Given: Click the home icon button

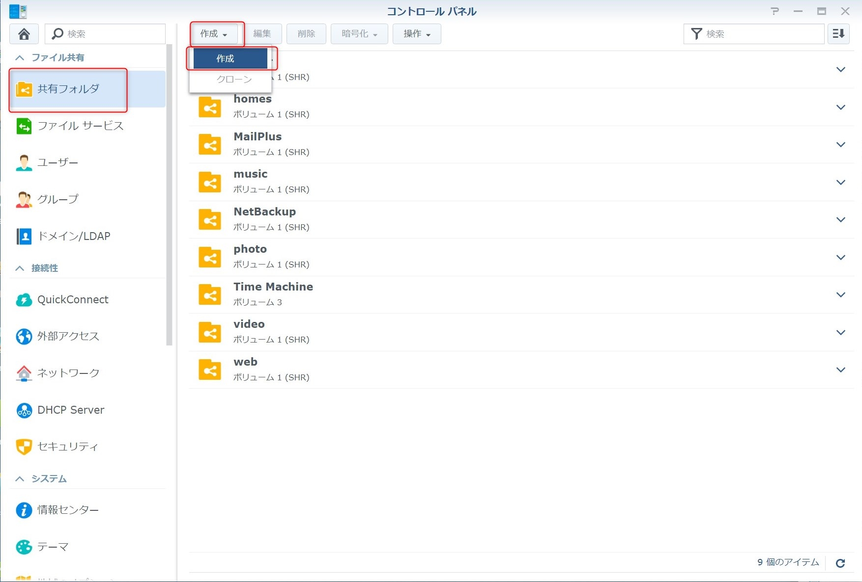Looking at the screenshot, I should [x=24, y=34].
